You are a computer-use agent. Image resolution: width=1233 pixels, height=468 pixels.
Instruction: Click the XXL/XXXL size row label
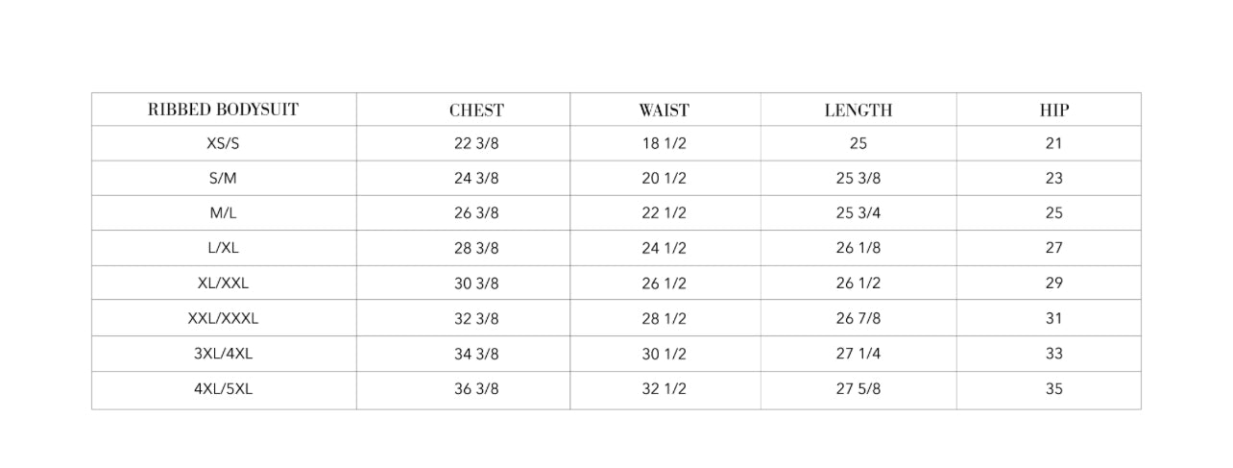(223, 318)
